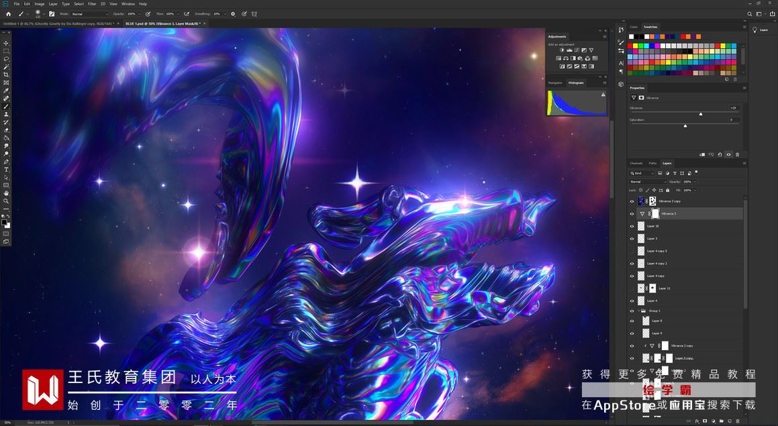Screen dimensions: 778x426
Task: Select the Type tool
Action: click(x=6, y=170)
